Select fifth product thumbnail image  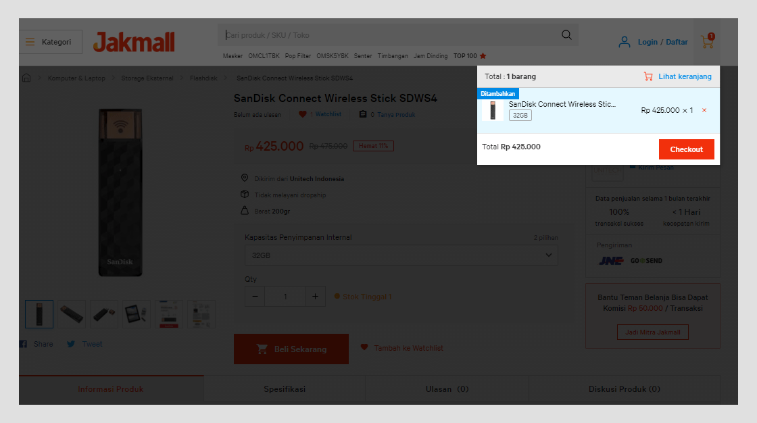(168, 314)
